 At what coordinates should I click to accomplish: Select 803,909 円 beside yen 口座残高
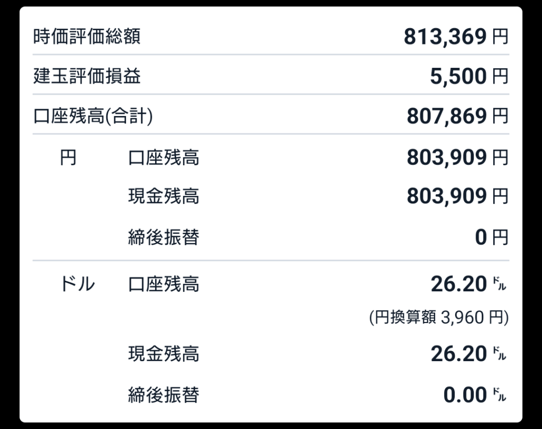[x=457, y=157]
